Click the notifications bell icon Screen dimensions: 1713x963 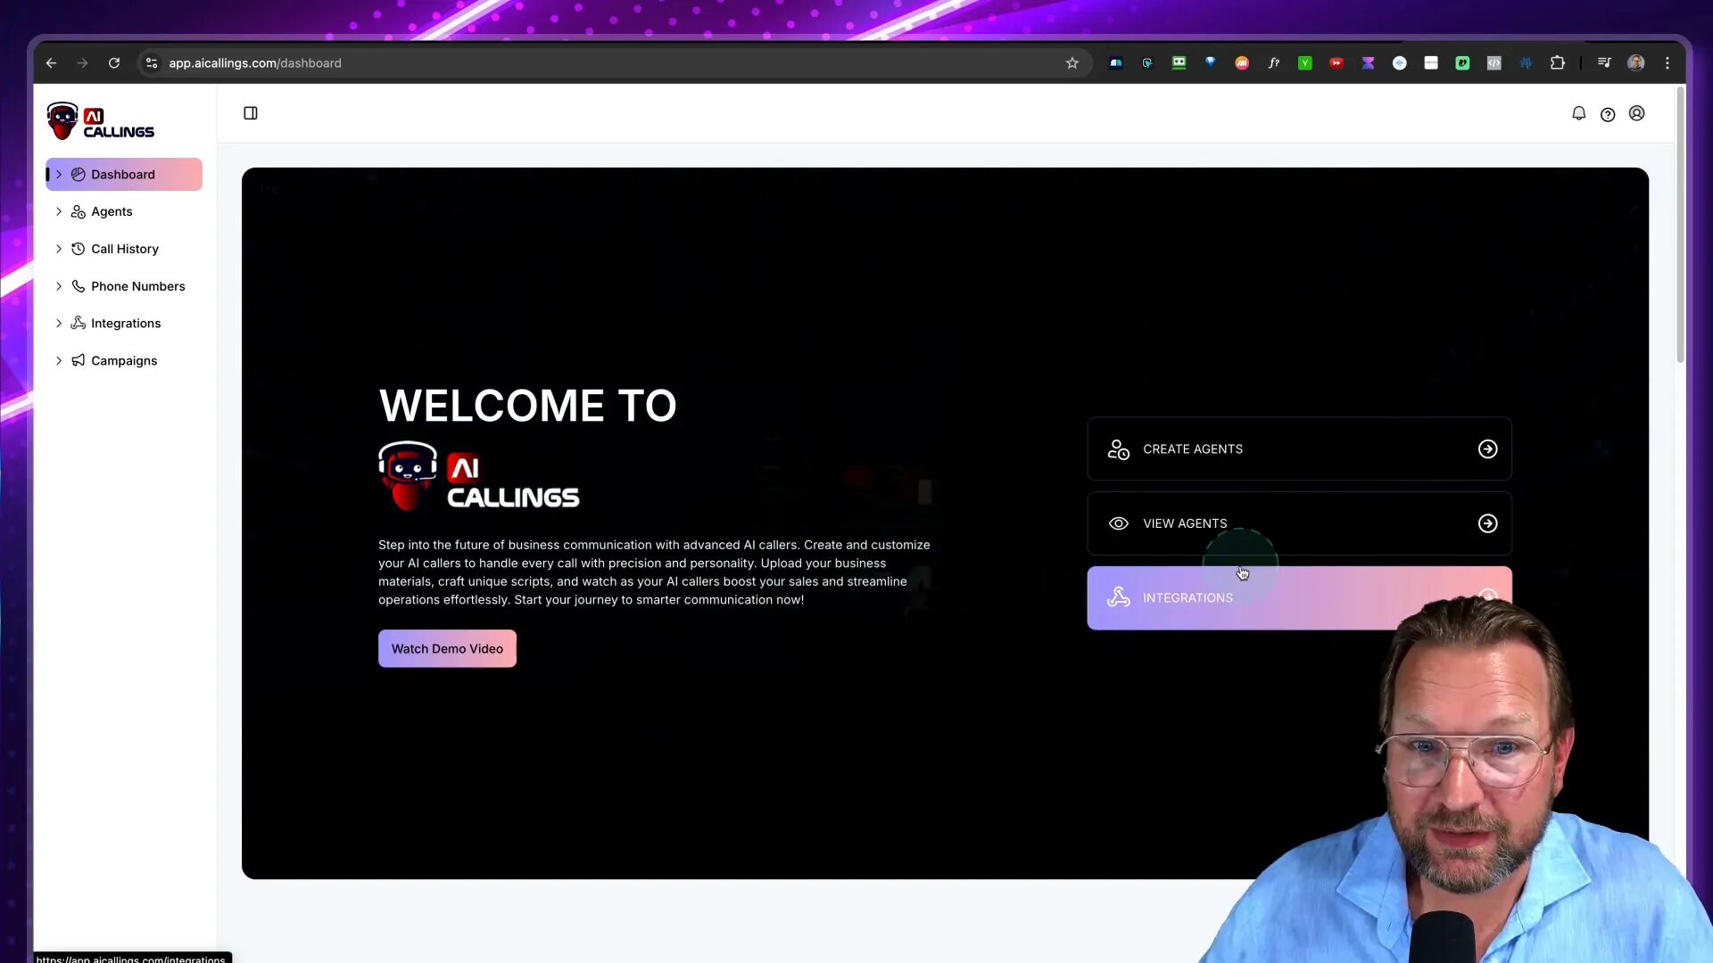point(1579,113)
